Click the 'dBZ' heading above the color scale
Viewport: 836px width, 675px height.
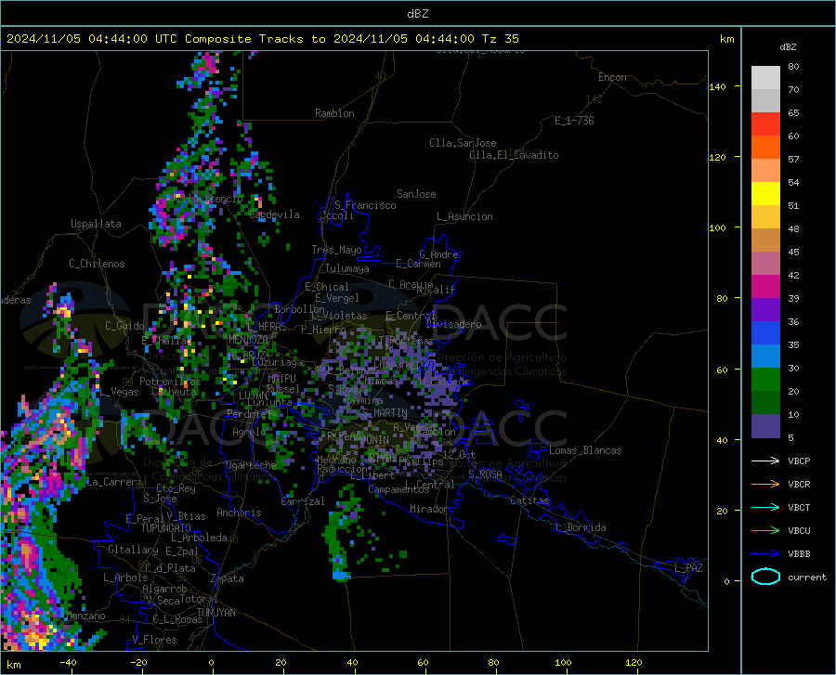pyautogui.click(x=788, y=46)
